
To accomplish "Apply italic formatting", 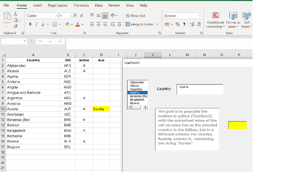I will coord(36,24).
